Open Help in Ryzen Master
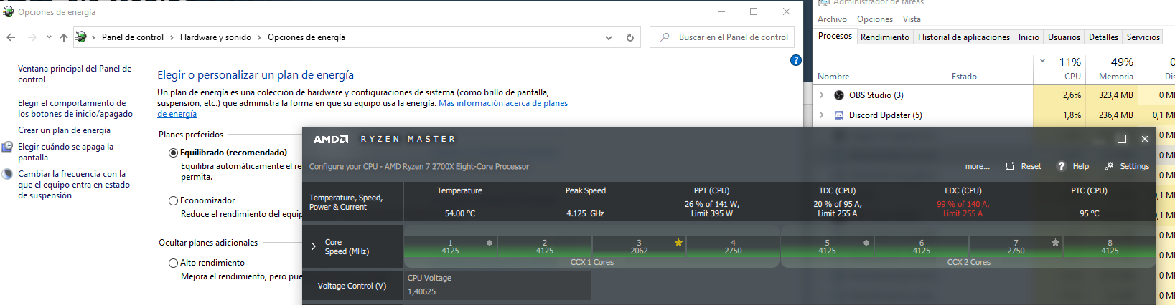 (x=1073, y=166)
